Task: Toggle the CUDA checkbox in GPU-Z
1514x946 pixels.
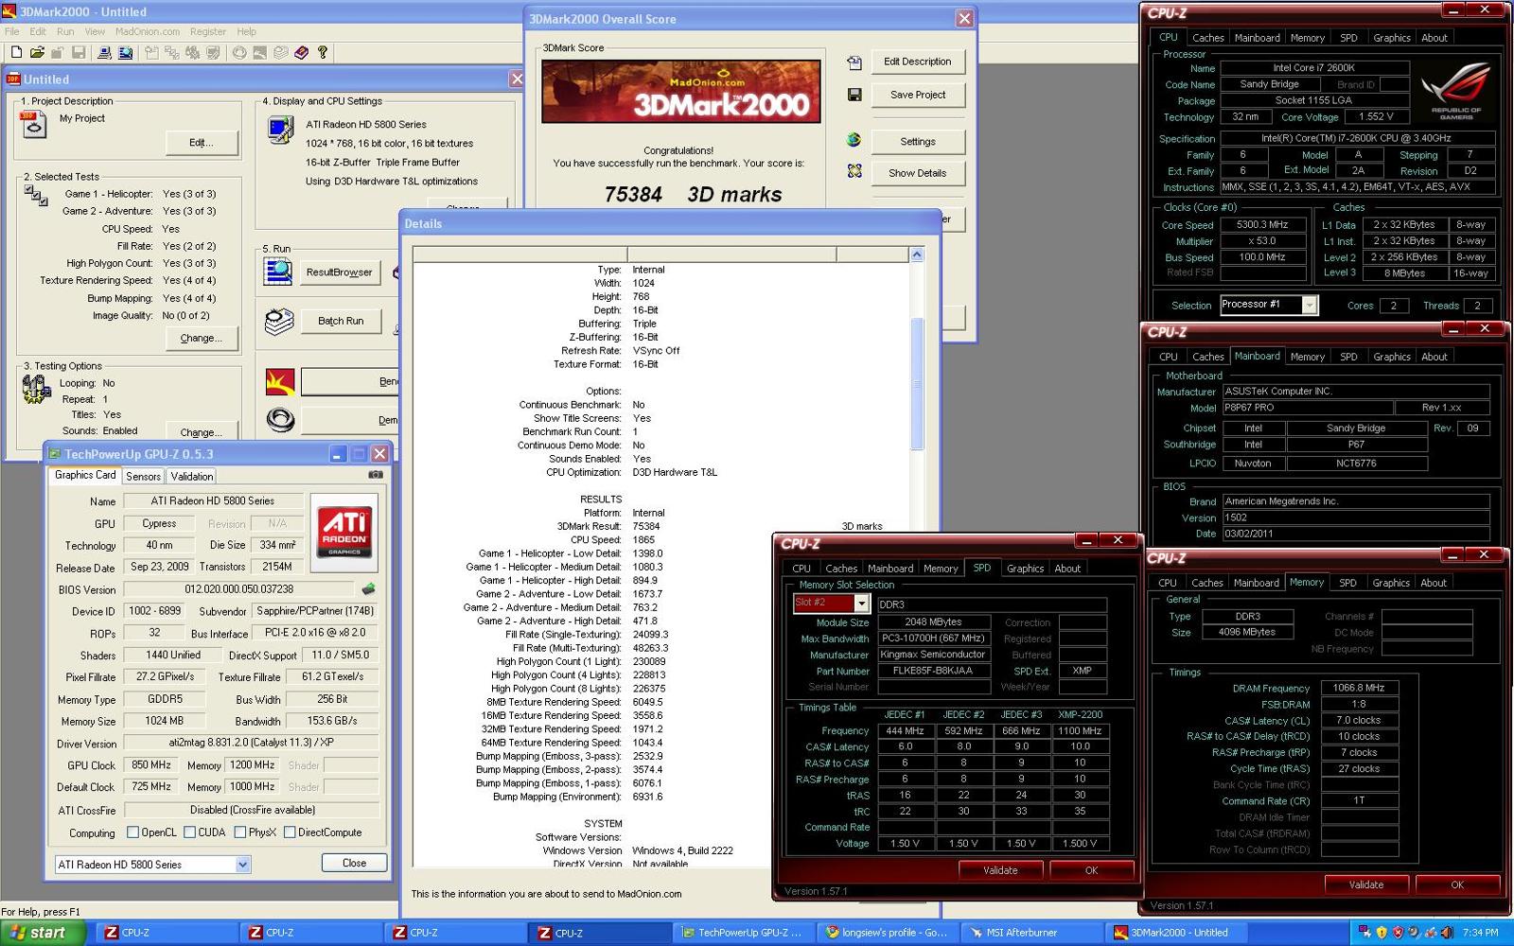Action: point(190,832)
